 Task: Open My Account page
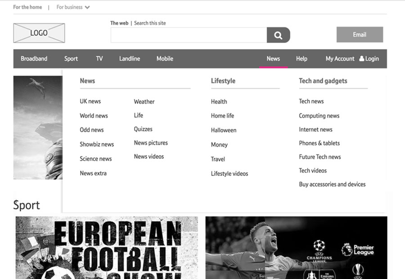pos(340,58)
